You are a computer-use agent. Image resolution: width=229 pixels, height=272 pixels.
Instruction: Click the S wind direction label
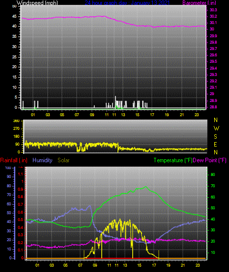pyautogui.click(x=215, y=137)
